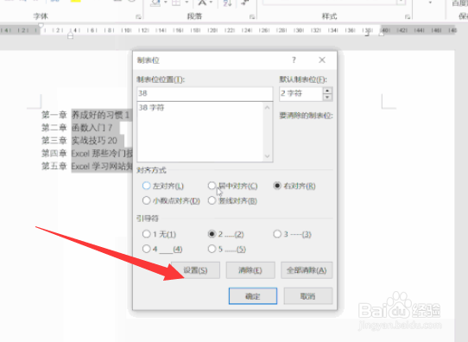Image resolution: width=468 pixels, height=342 pixels.
Task: Open the styles gallery dropdown arrow in ribbon
Action: click(x=401, y=2)
